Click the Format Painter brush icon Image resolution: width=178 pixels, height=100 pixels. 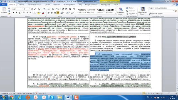(x=9, y=14)
